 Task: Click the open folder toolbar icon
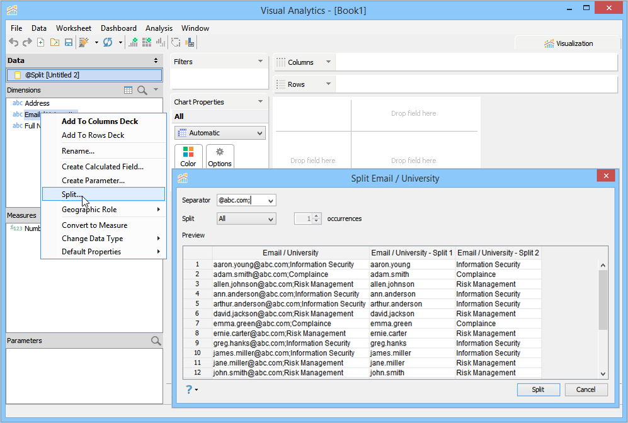(54, 42)
